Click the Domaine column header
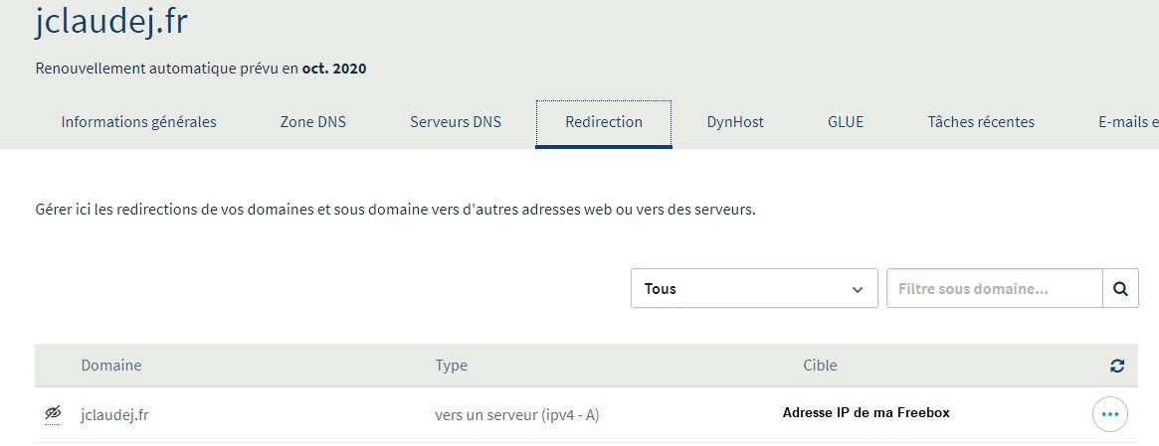1159x446 pixels. tap(111, 366)
